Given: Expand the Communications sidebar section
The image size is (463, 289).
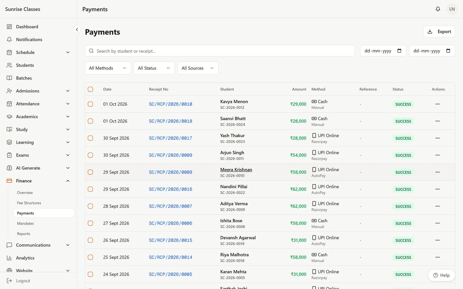Looking at the screenshot, I should 38,245.
